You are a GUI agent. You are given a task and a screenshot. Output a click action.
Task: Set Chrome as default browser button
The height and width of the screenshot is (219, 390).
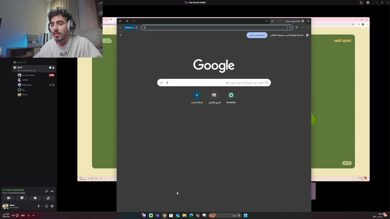pos(257,35)
